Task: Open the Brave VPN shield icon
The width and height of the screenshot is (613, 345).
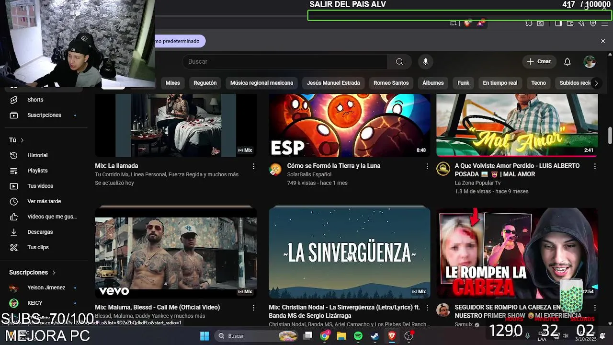Action: [593, 23]
